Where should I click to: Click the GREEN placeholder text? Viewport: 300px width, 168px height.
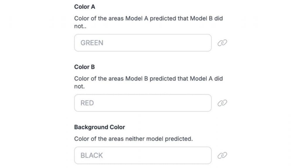pyautogui.click(x=92, y=43)
